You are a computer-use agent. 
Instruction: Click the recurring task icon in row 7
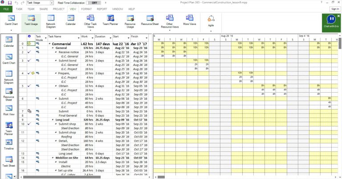pos(29,111)
